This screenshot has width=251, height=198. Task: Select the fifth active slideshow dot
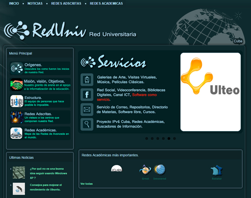click(x=169, y=139)
